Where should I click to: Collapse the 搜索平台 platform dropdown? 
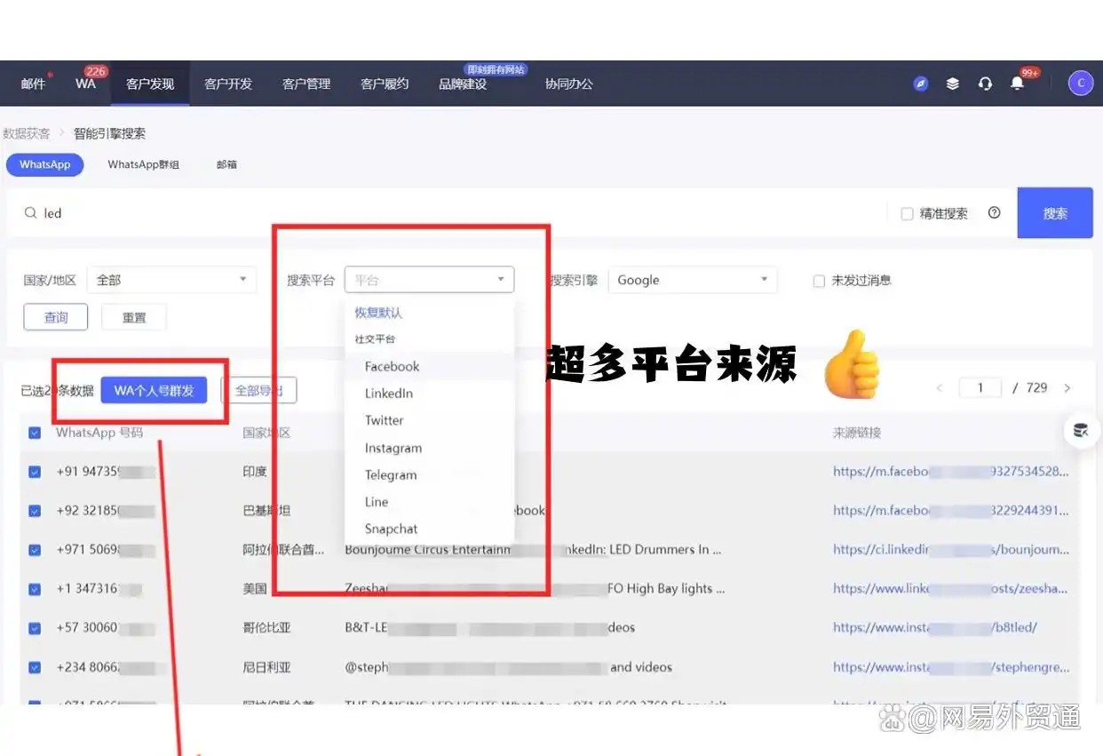click(429, 280)
